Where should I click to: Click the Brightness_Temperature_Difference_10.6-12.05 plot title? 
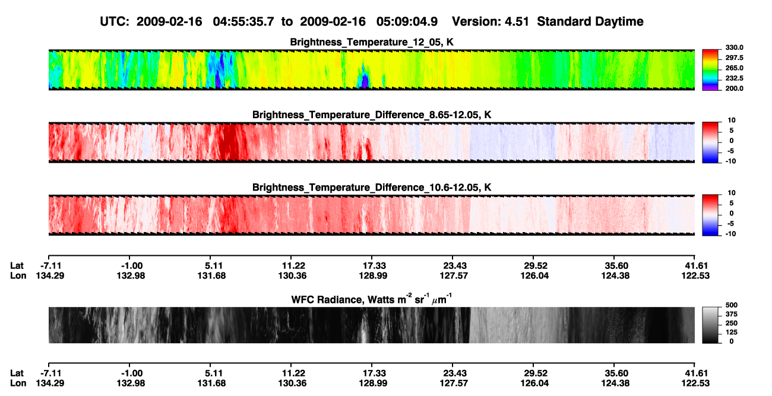[372, 187]
